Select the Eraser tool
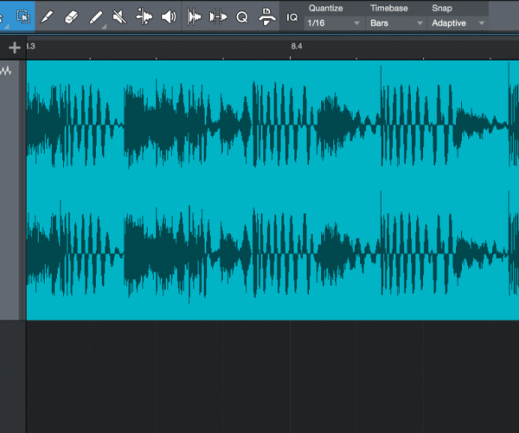The height and width of the screenshot is (433, 519). tap(71, 16)
